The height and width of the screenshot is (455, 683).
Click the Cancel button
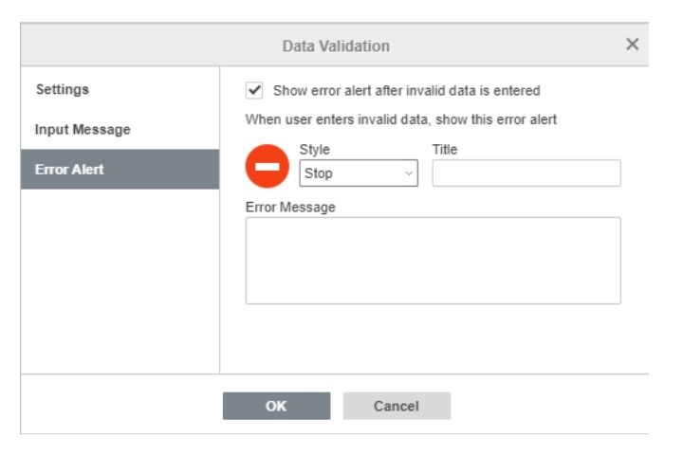coord(397,406)
